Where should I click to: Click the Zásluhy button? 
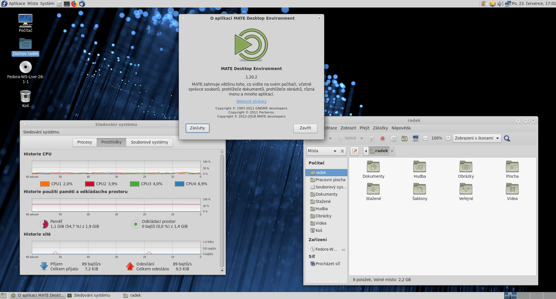point(197,128)
